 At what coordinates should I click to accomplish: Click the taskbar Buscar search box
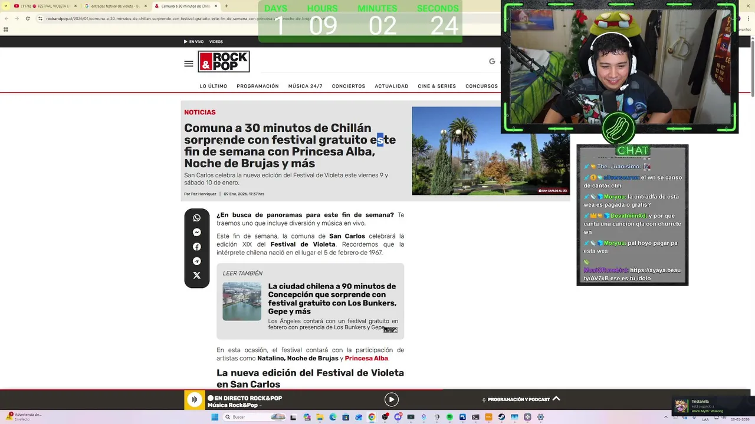coord(255,417)
